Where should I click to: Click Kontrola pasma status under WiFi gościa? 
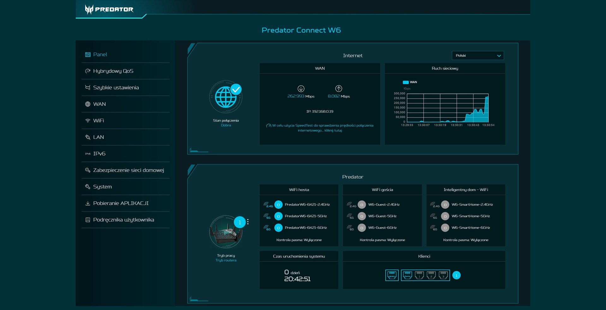(382, 240)
